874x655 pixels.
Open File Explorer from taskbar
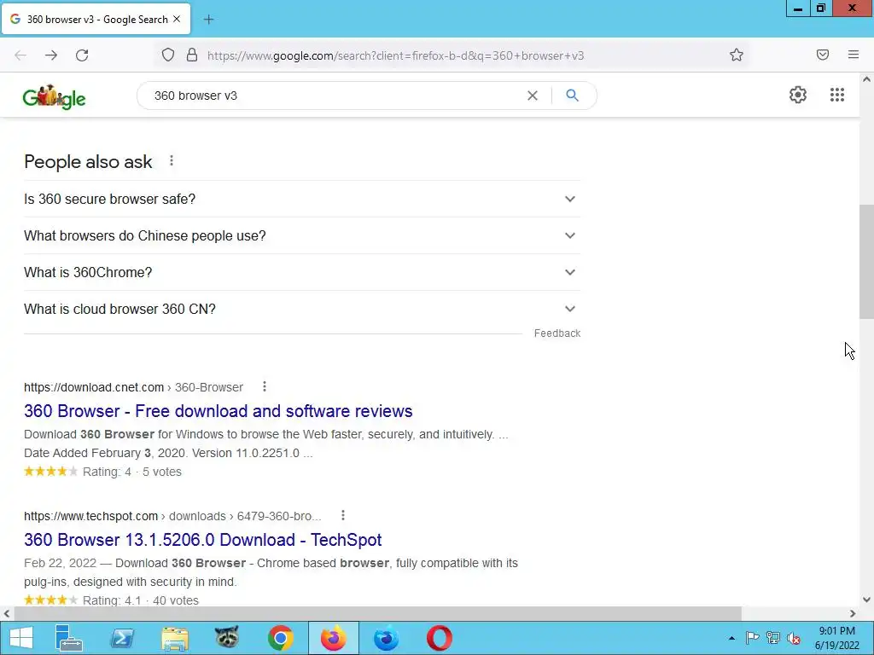tap(175, 638)
